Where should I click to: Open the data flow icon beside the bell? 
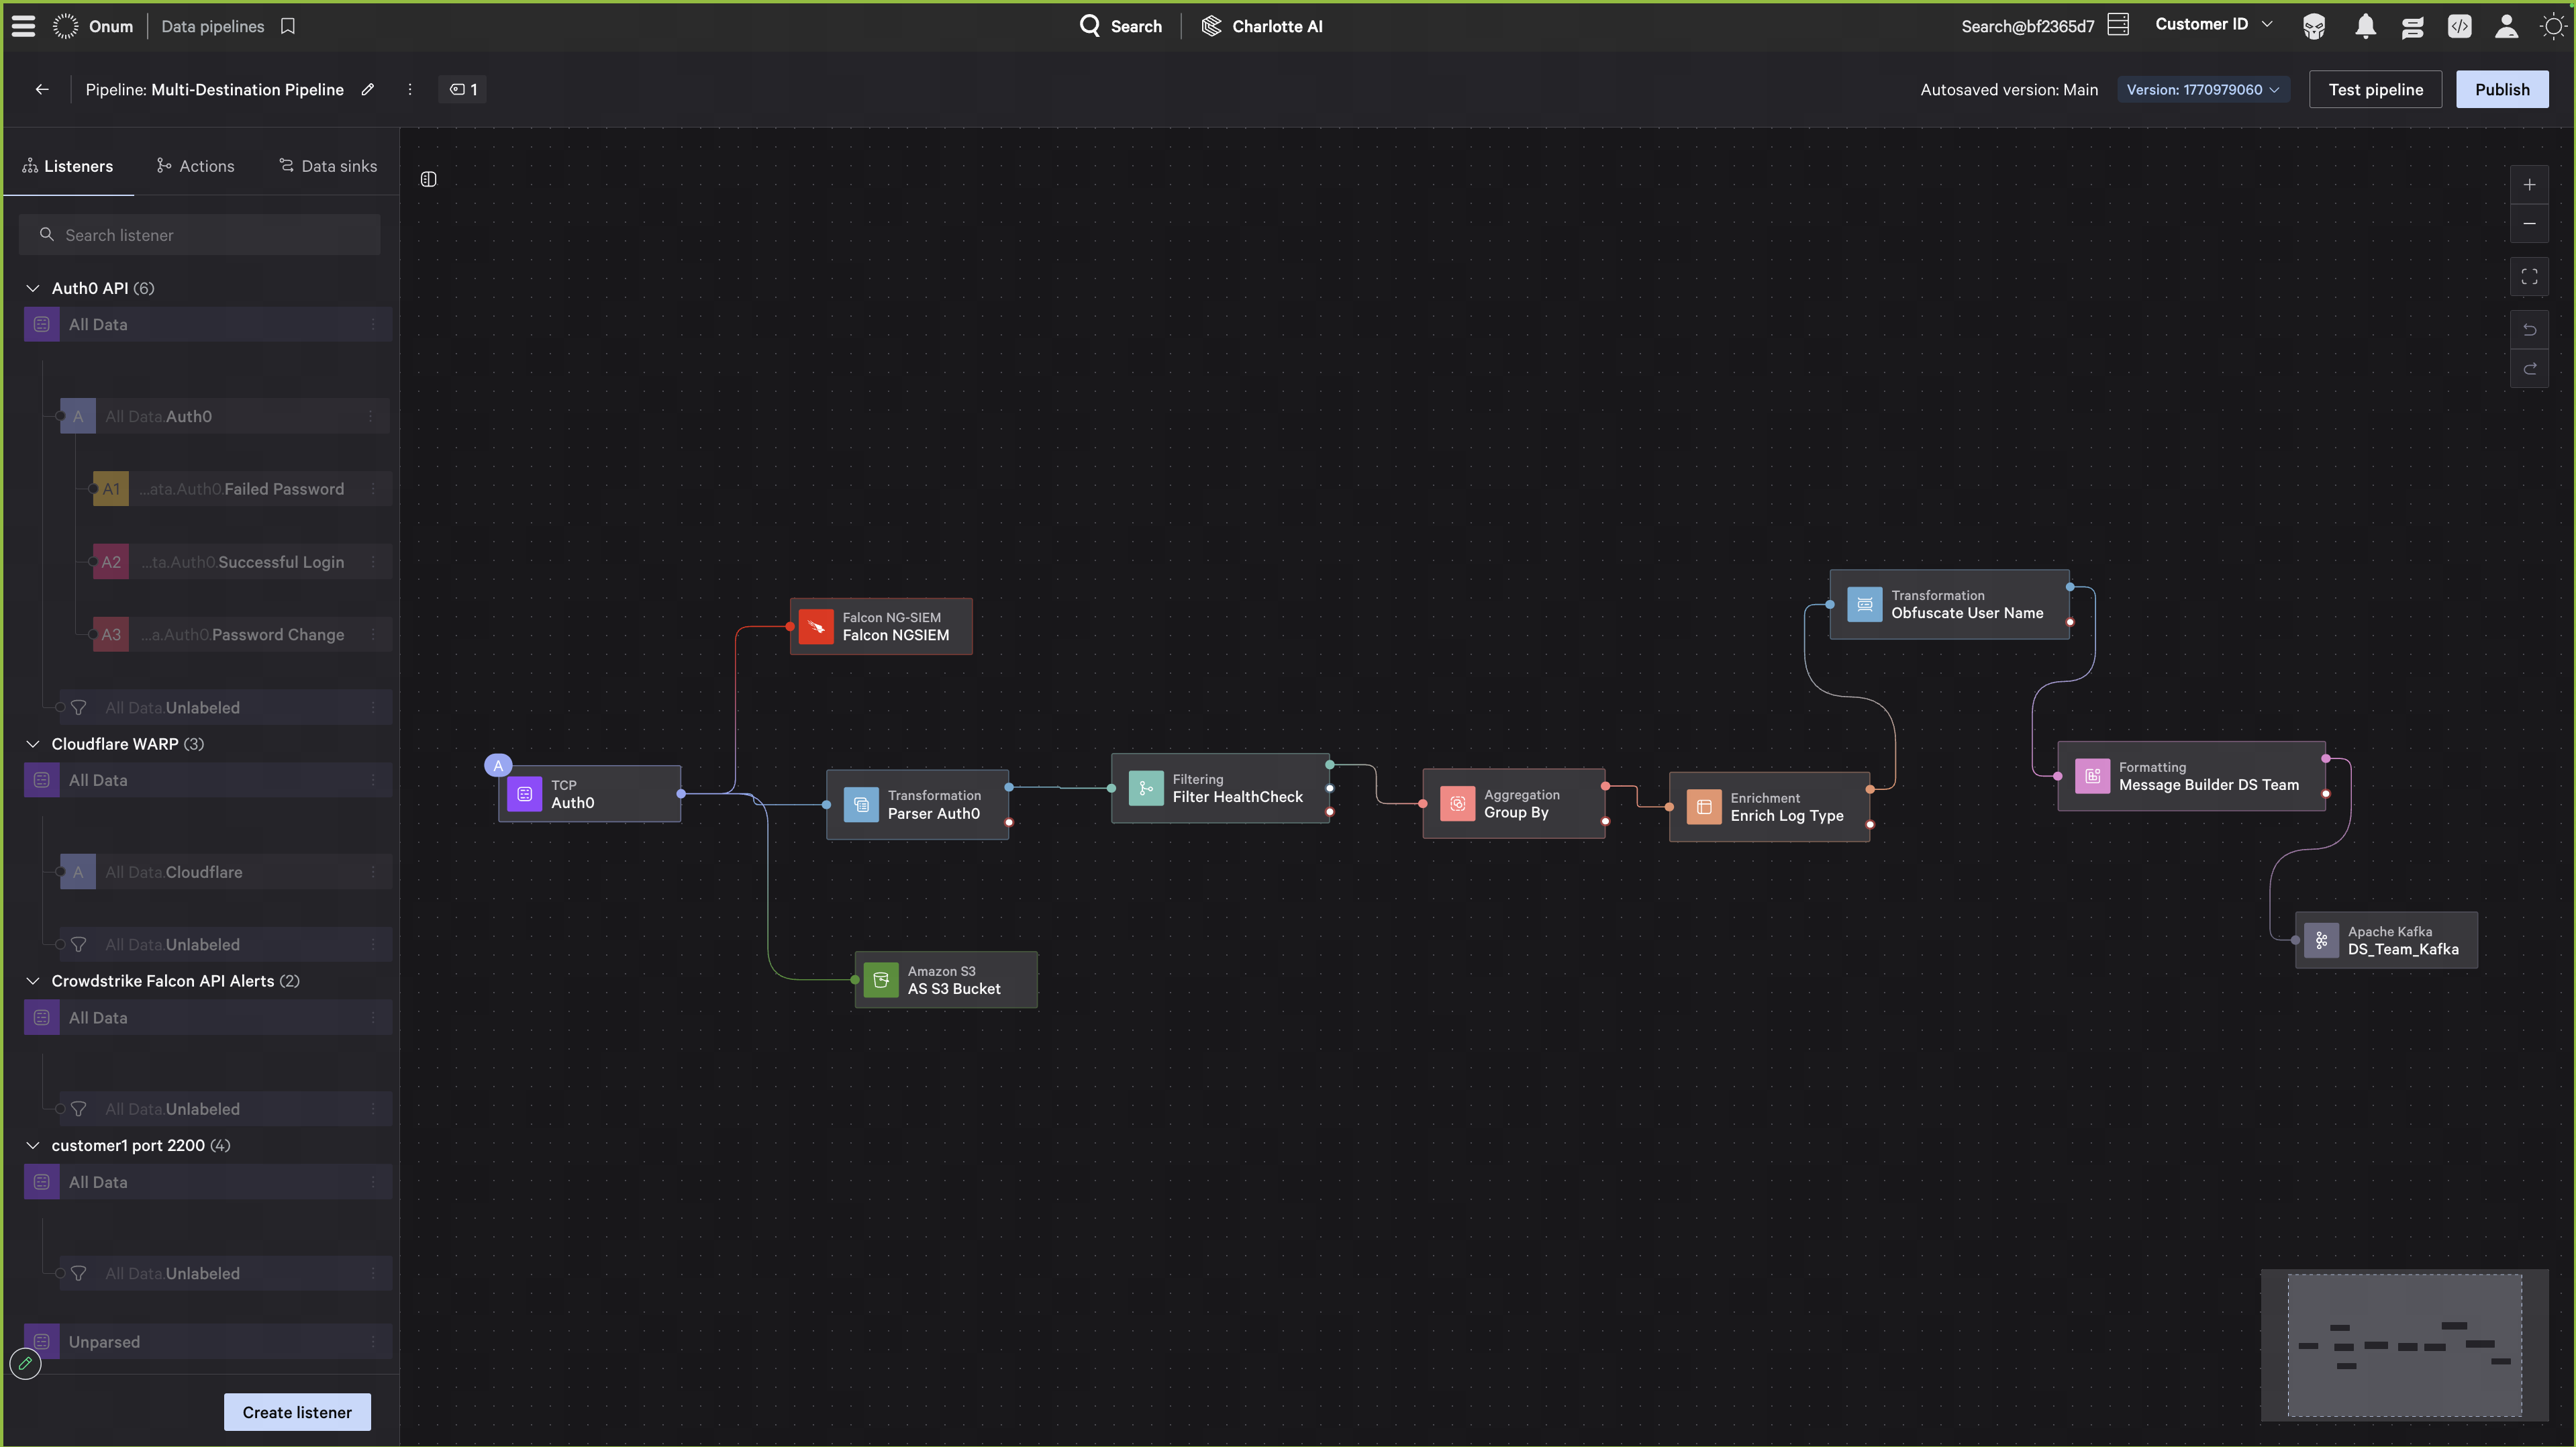pos(2412,26)
